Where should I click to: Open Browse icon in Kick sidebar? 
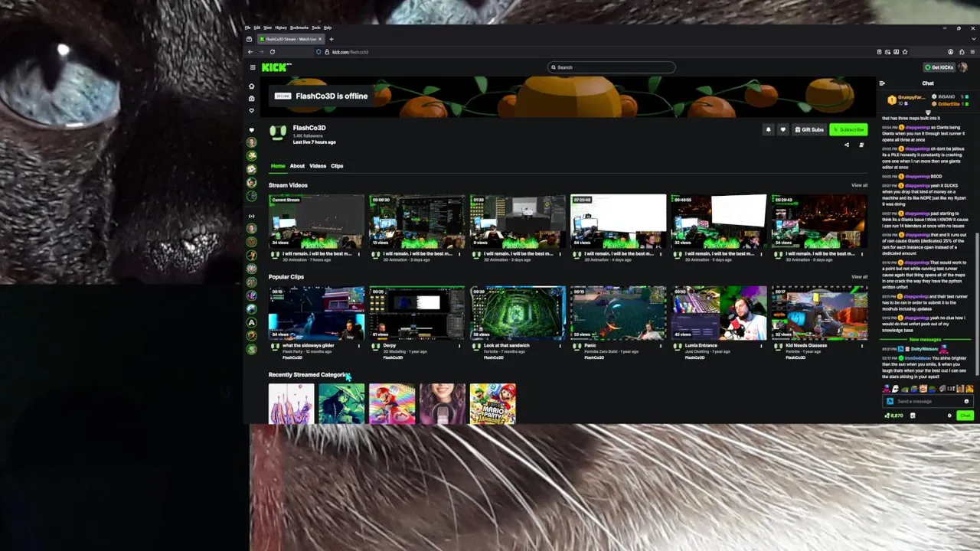tap(251, 98)
